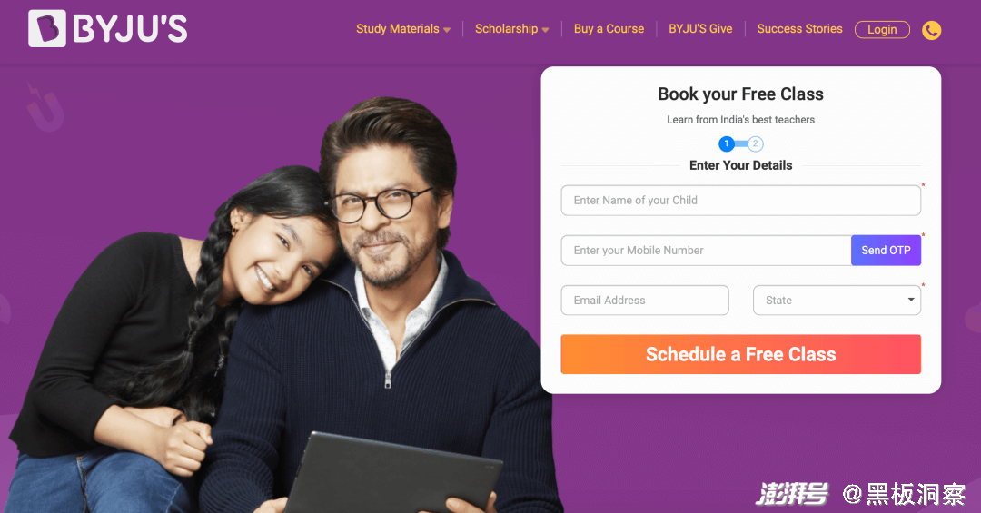
Task: Focus the Enter Name of your Child field
Action: click(741, 200)
